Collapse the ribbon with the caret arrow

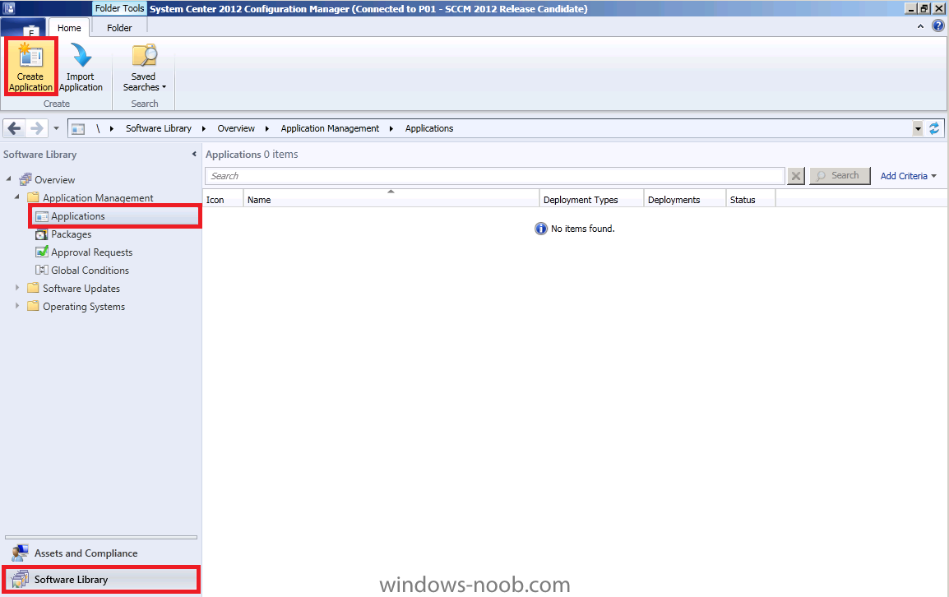[x=920, y=26]
